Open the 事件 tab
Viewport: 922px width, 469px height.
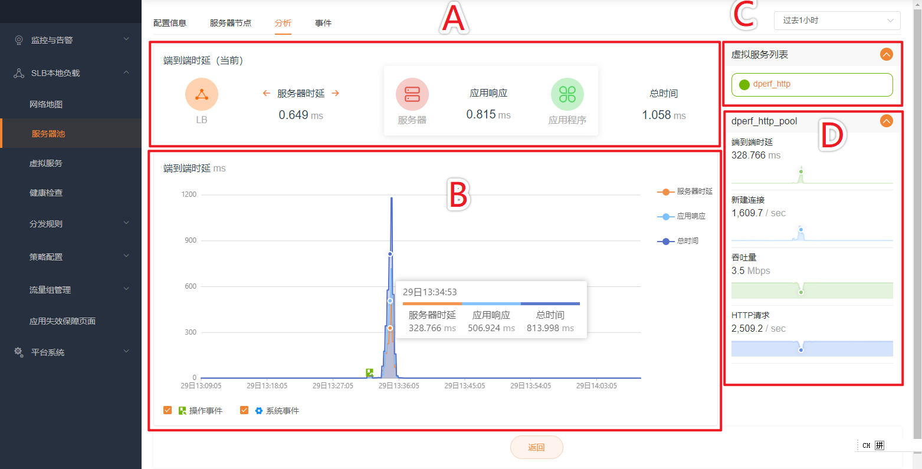click(323, 23)
